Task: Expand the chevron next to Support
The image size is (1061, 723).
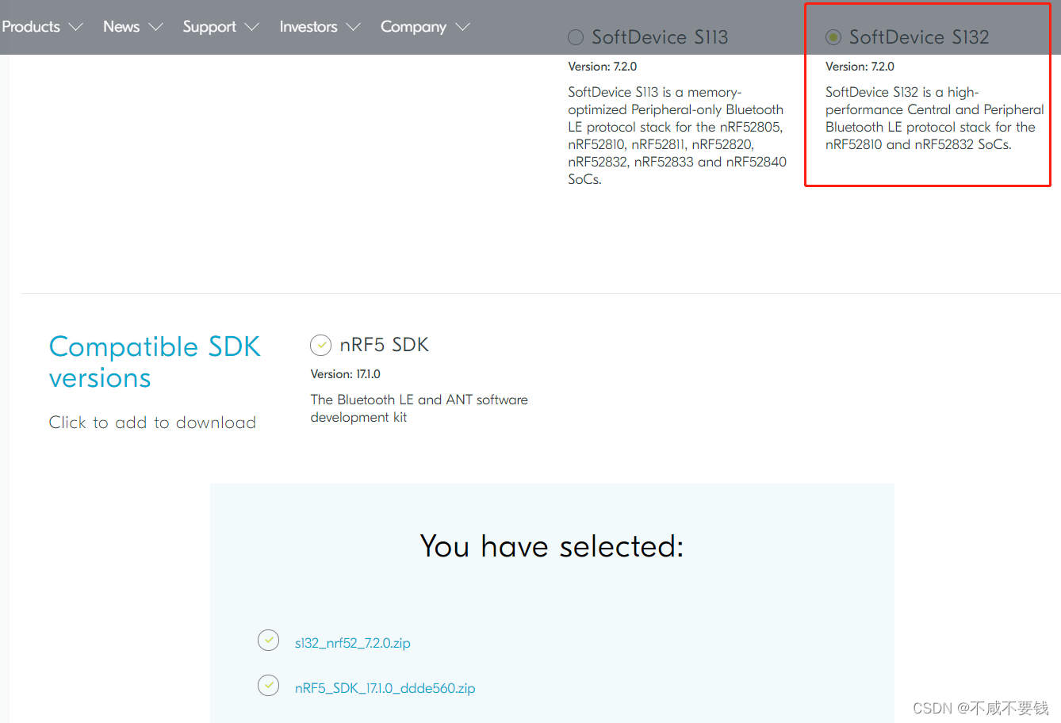Action: [251, 27]
